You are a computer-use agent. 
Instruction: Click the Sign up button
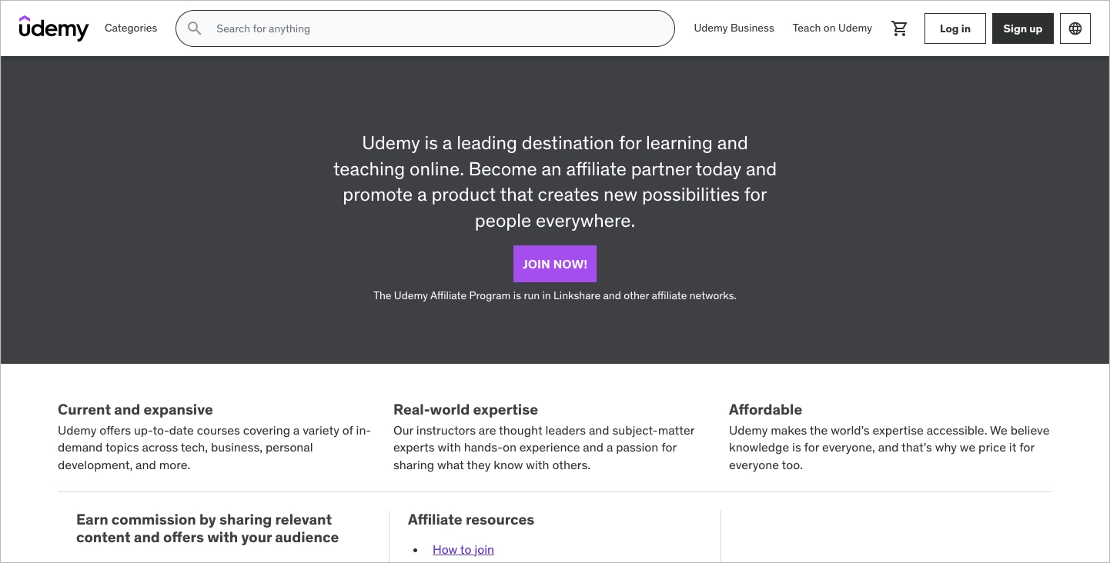pyautogui.click(x=1022, y=28)
